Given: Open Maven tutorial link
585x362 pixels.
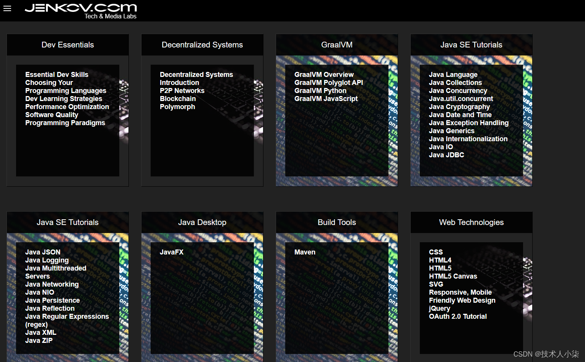Looking at the screenshot, I should coord(305,252).
